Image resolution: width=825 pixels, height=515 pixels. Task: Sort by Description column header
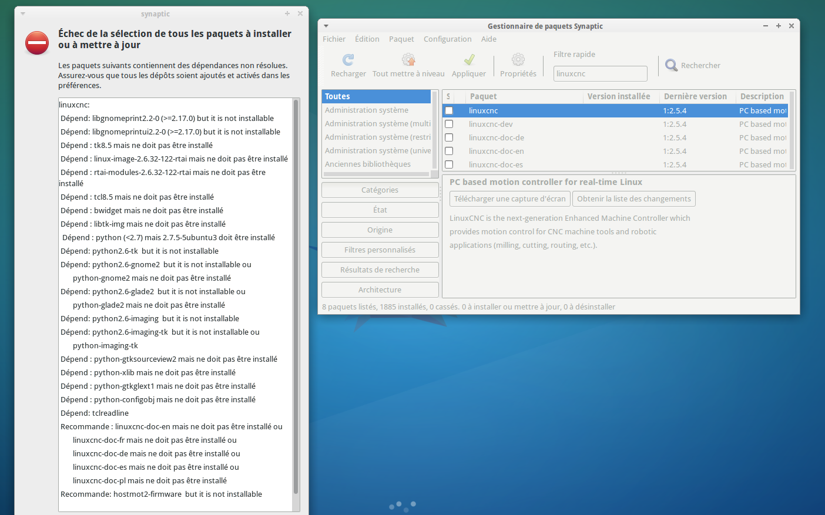[762, 96]
